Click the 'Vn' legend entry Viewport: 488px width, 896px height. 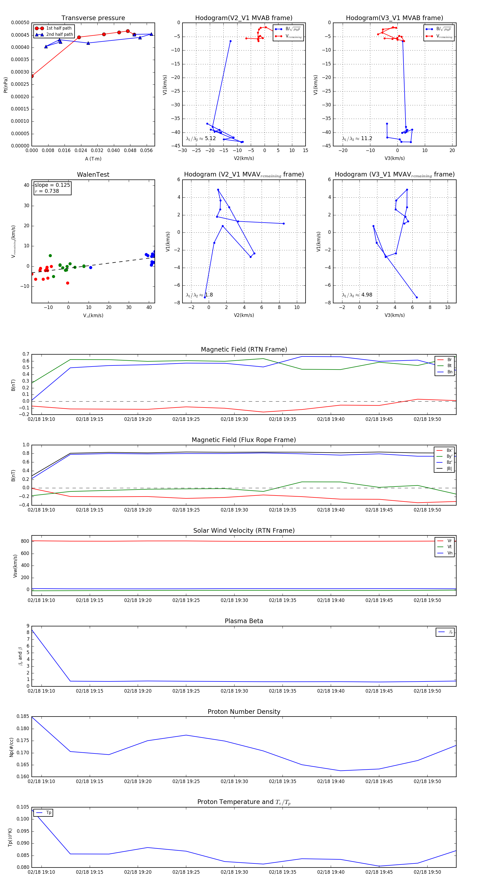pos(445,553)
